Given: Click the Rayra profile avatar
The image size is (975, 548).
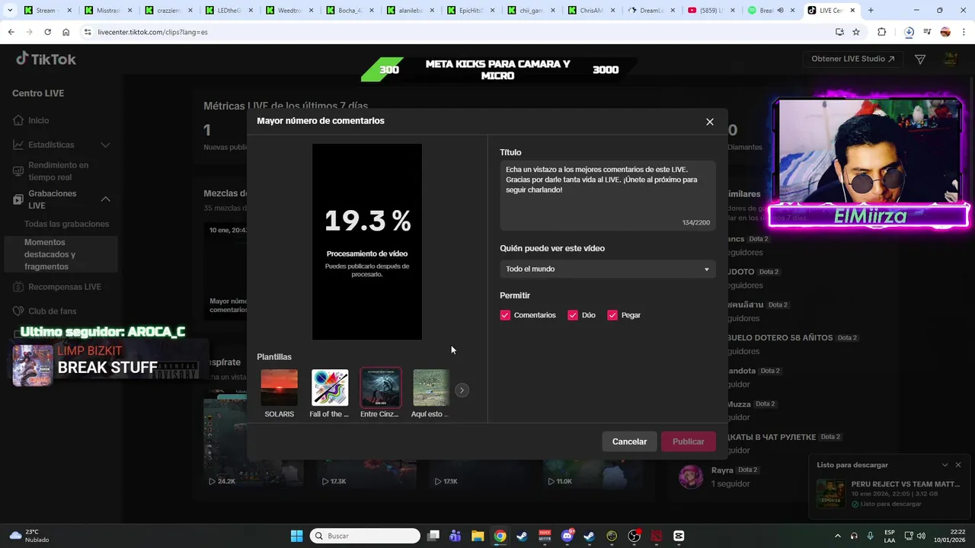Looking at the screenshot, I should [691, 476].
